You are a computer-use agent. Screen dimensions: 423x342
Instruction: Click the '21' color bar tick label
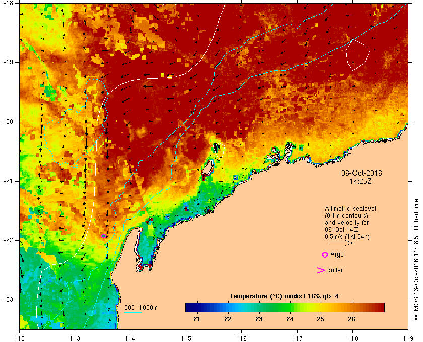(197, 319)
